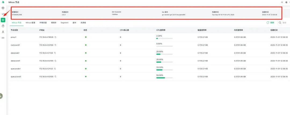
Task: Copy querynode1 IP address with copy icon
Action: tap(56, 69)
